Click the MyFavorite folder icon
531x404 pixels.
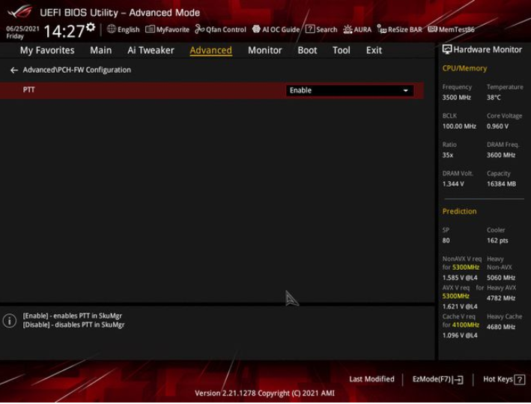[x=150, y=29]
